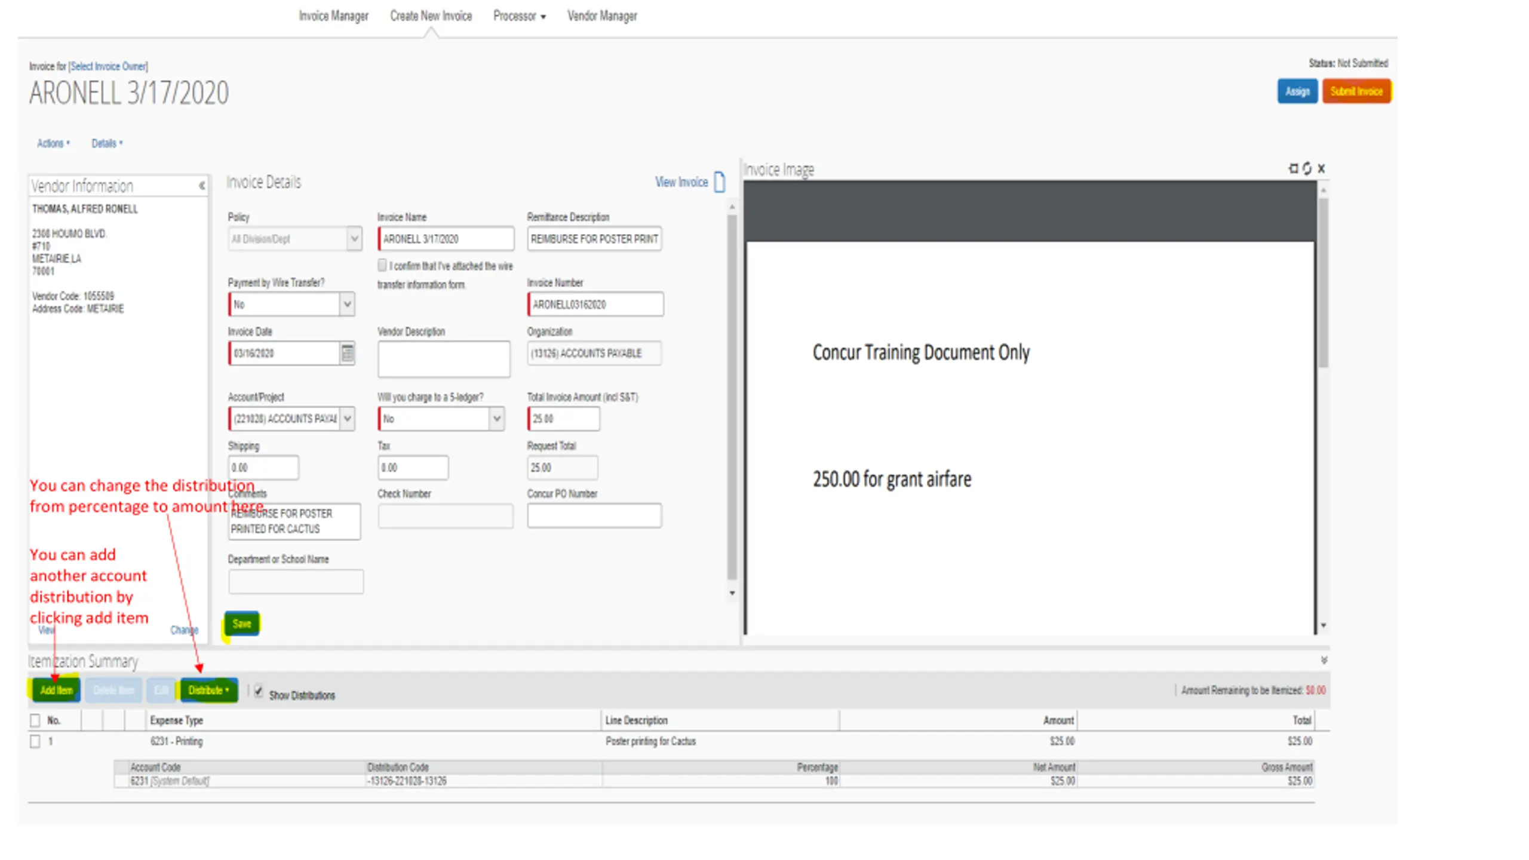This screenshot has width=1529, height=860.
Task: Click the Remittance Description field
Action: pos(594,239)
